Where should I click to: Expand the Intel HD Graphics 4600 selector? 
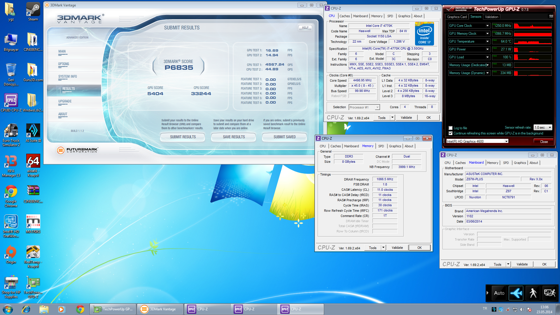pyautogui.click(x=506, y=141)
